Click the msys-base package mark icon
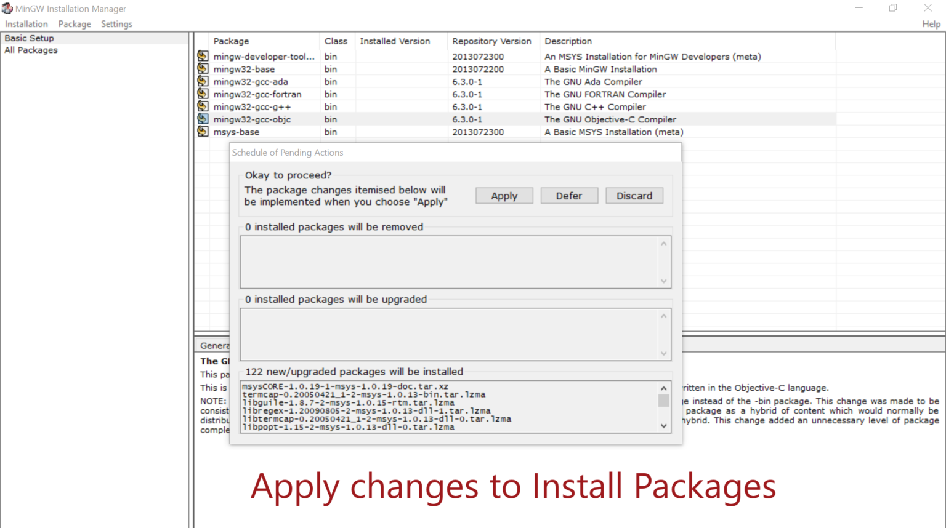Screen dimensions: 946x528 203,132
